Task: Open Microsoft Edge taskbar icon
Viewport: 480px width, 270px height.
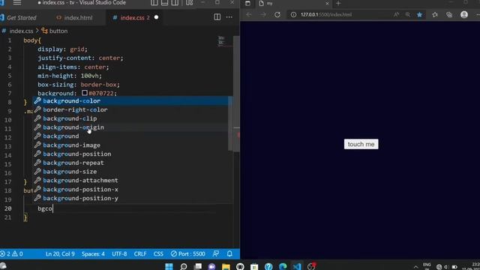Action: click(283, 266)
